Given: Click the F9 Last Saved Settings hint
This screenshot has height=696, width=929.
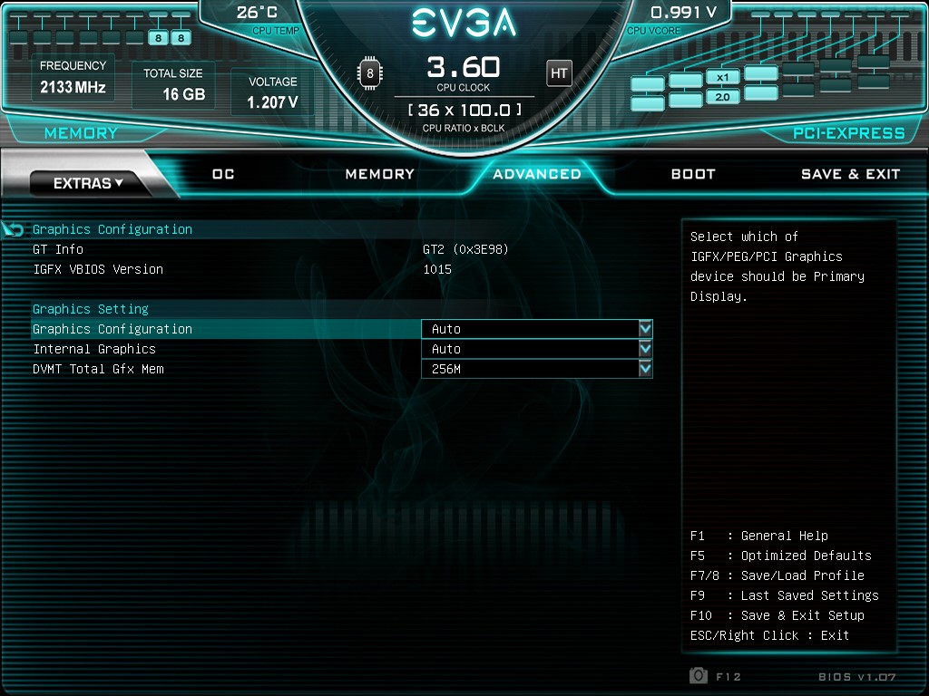Looking at the screenshot, I should (785, 595).
